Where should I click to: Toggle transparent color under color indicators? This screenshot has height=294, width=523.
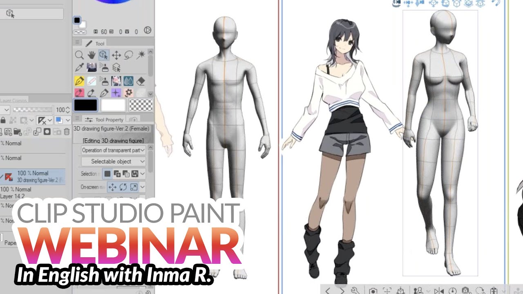point(80,32)
